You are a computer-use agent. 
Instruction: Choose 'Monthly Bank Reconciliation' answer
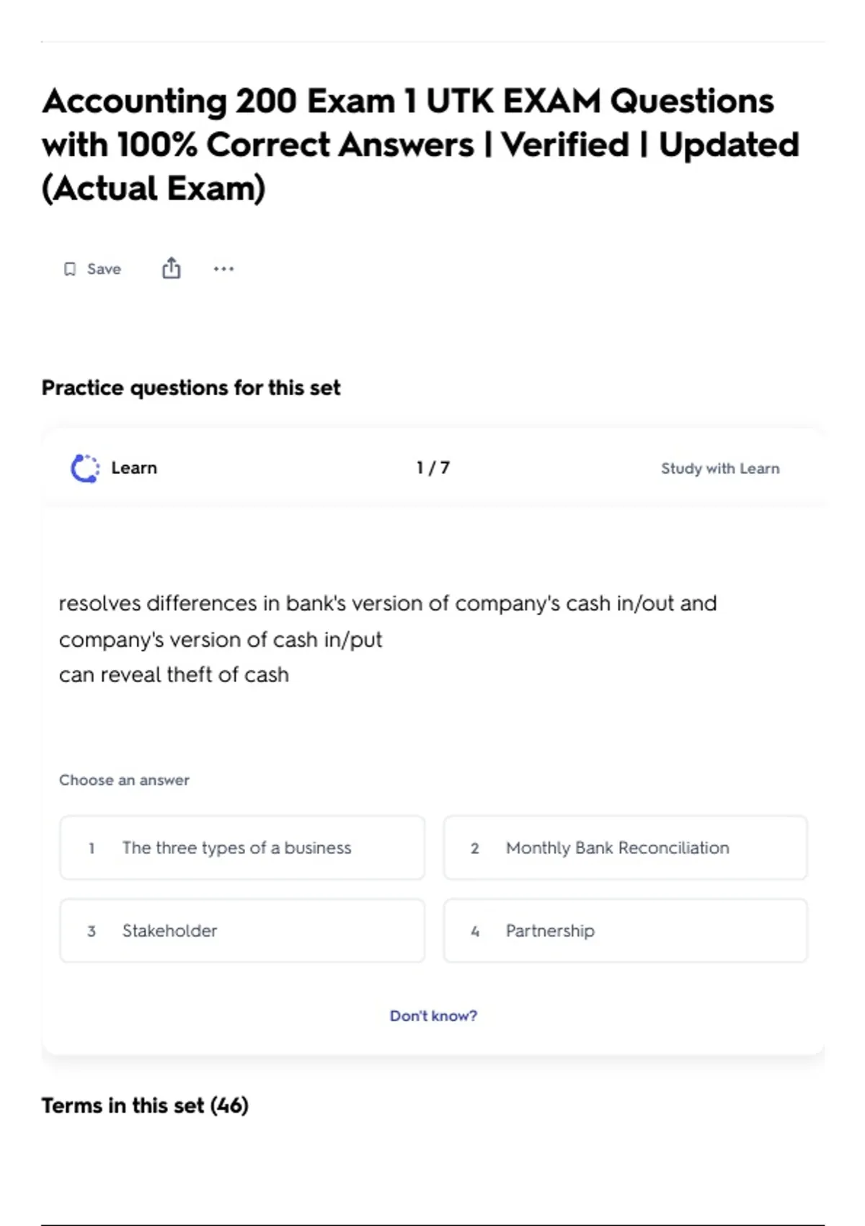pyautogui.click(x=626, y=847)
